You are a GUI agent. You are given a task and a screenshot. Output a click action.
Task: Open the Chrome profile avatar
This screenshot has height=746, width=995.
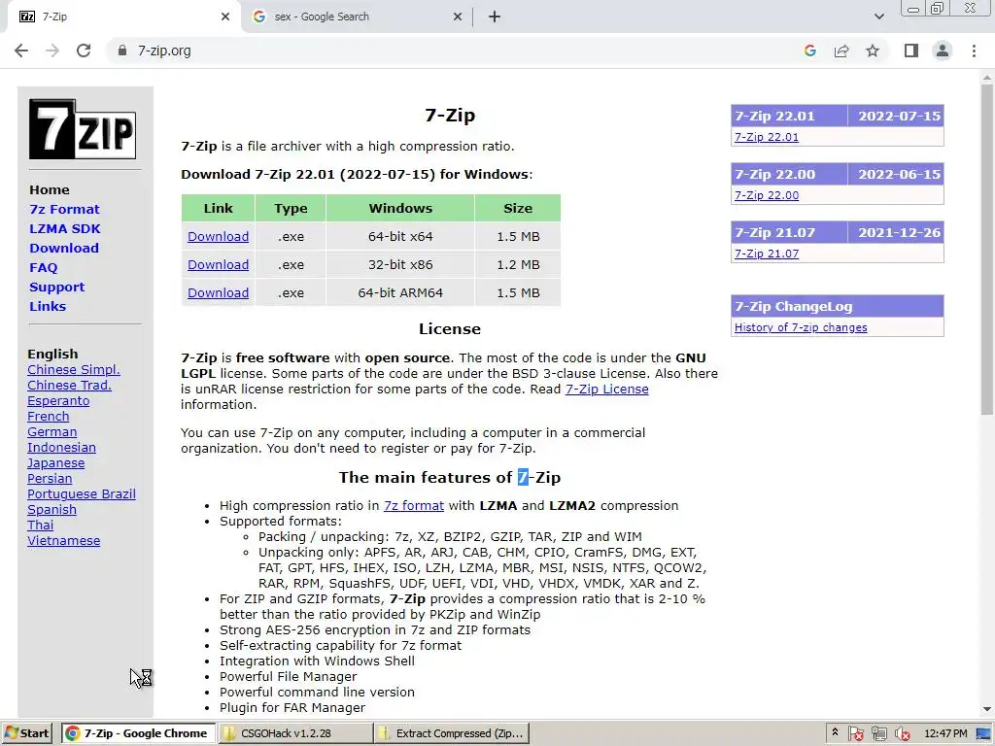pyautogui.click(x=943, y=51)
